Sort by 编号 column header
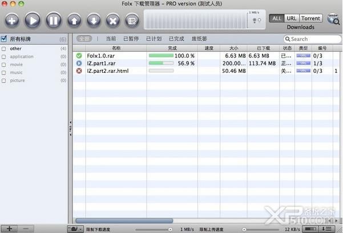Screen dimensions: 343x233 tap(322, 48)
